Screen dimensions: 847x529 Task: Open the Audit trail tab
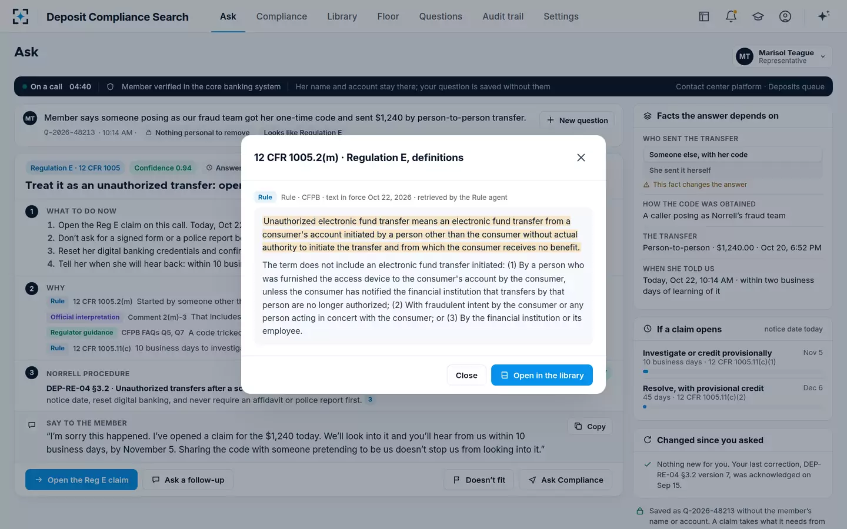(503, 16)
